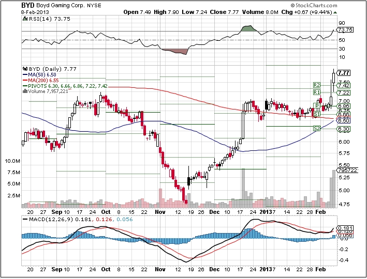
Task: Click the volume bars icon in legend
Action: click(25, 91)
